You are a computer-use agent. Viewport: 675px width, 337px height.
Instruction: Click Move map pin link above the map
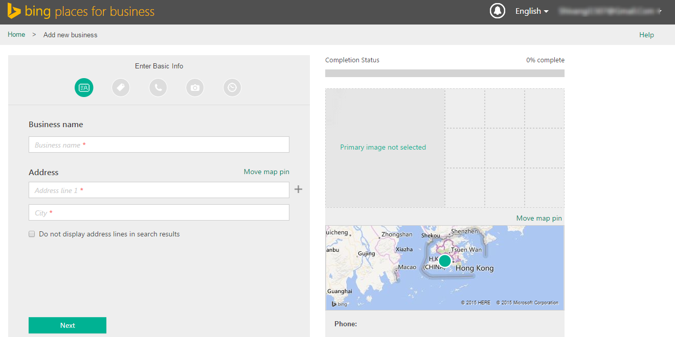point(539,218)
